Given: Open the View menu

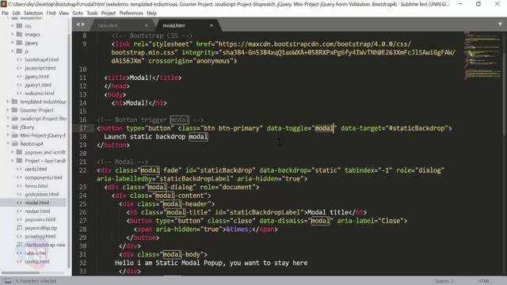Looking at the screenshot, I should coord(63,13).
